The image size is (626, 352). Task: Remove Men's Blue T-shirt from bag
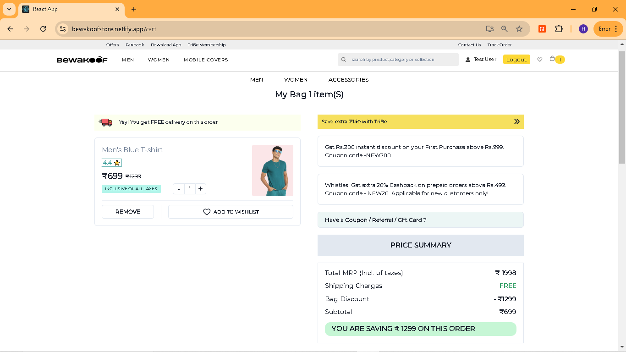pyautogui.click(x=128, y=212)
